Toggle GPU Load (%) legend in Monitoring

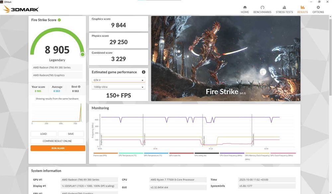(x=182, y=155)
